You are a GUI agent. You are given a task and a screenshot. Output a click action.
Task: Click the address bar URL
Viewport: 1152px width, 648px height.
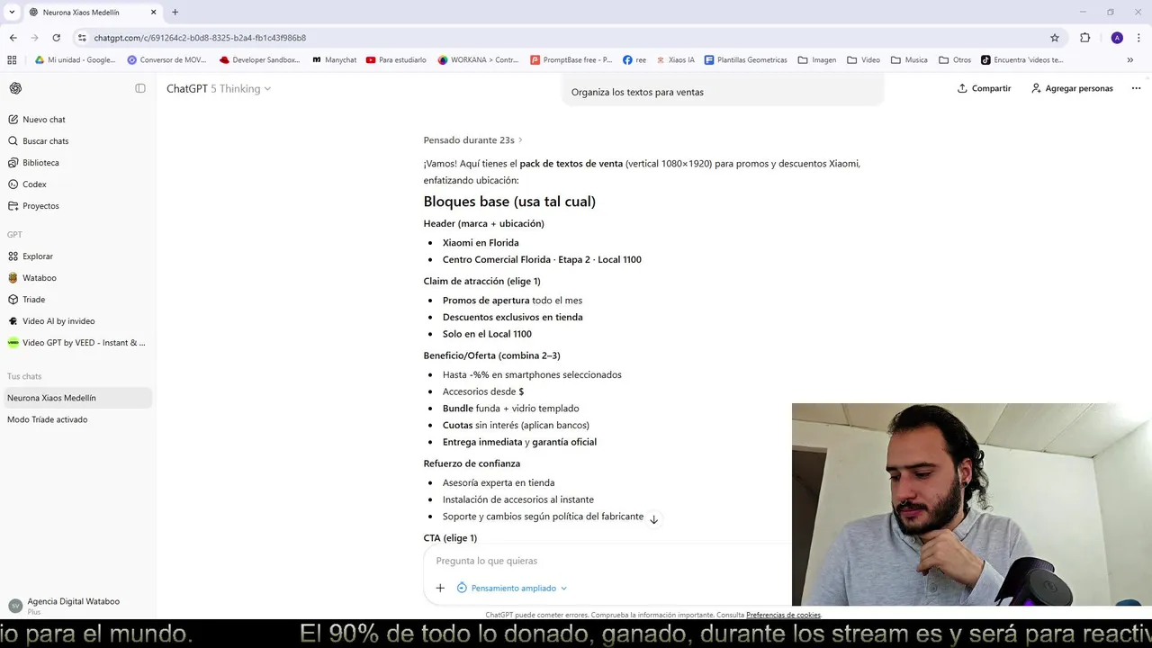point(200,38)
